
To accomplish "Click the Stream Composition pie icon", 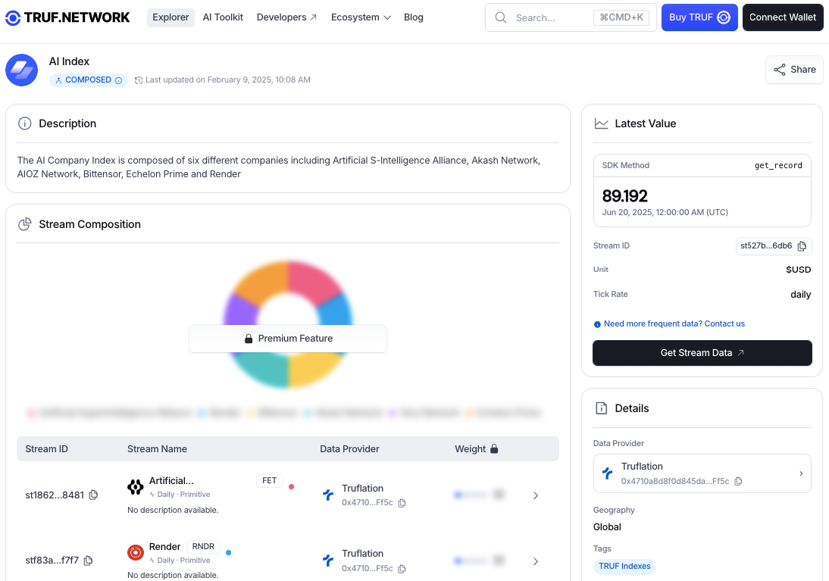I will pyautogui.click(x=25, y=224).
